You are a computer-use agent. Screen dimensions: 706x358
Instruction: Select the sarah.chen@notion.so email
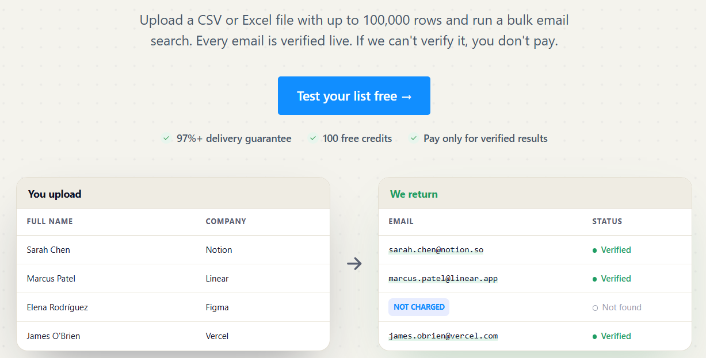coord(436,250)
